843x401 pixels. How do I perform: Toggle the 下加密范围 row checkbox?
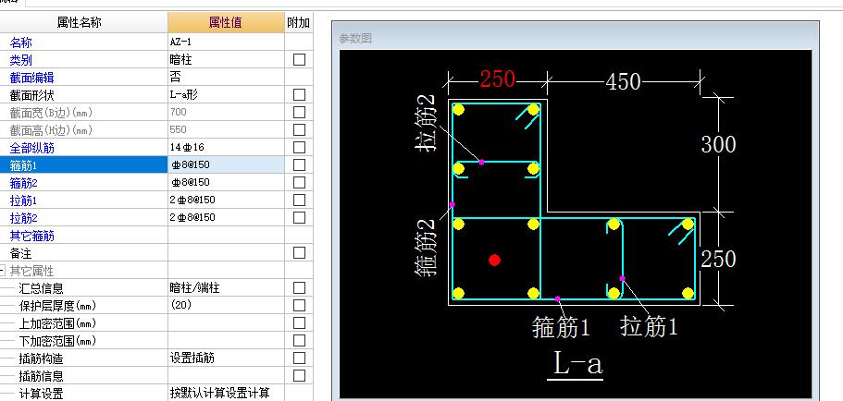pyautogui.click(x=299, y=340)
